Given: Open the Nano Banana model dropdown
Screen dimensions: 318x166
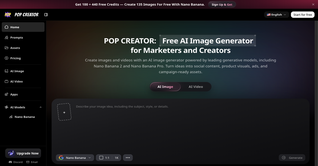Looking at the screenshot, I should (x=75, y=158).
